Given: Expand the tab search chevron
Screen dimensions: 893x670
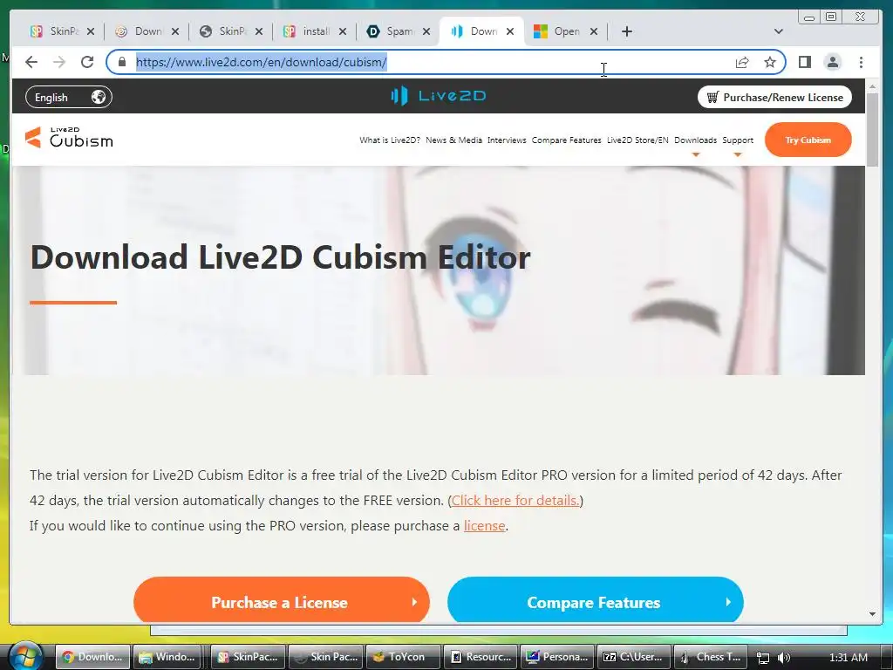Looking at the screenshot, I should click(x=779, y=31).
